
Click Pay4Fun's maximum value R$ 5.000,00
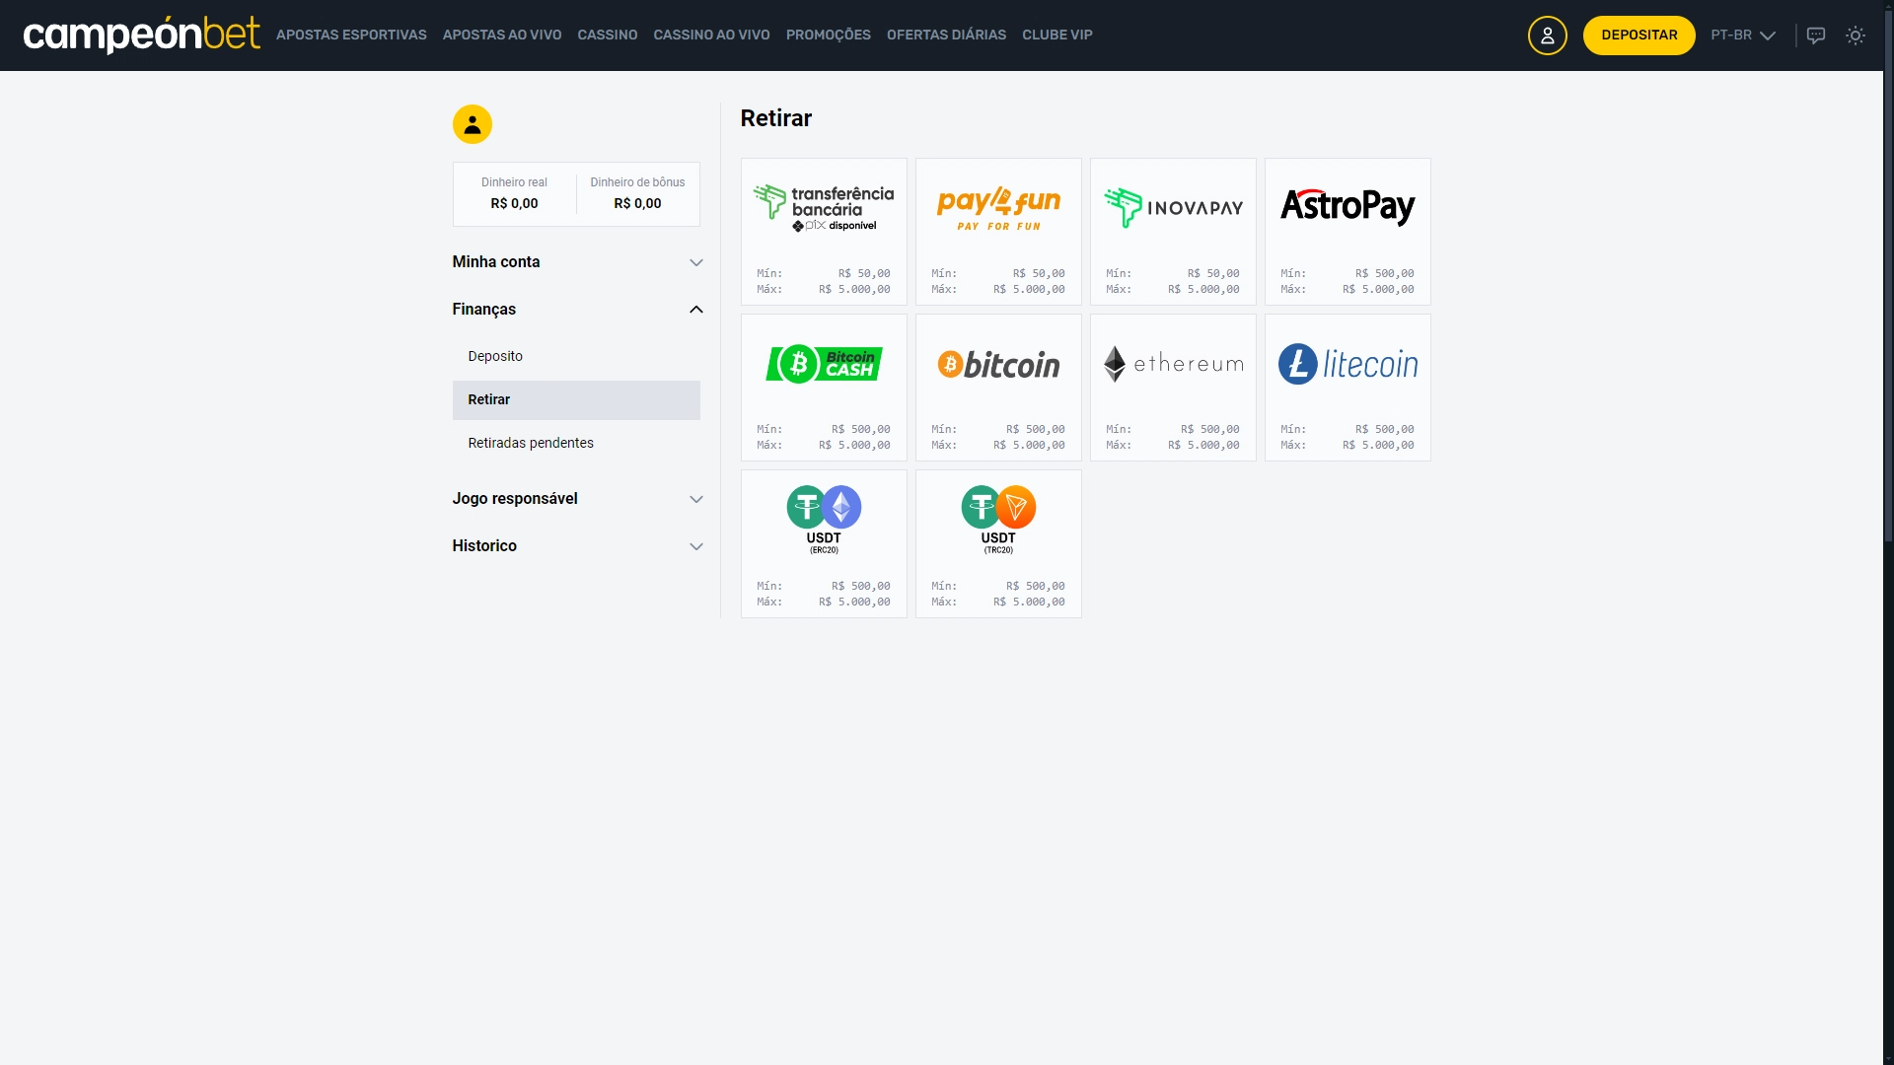click(1029, 290)
